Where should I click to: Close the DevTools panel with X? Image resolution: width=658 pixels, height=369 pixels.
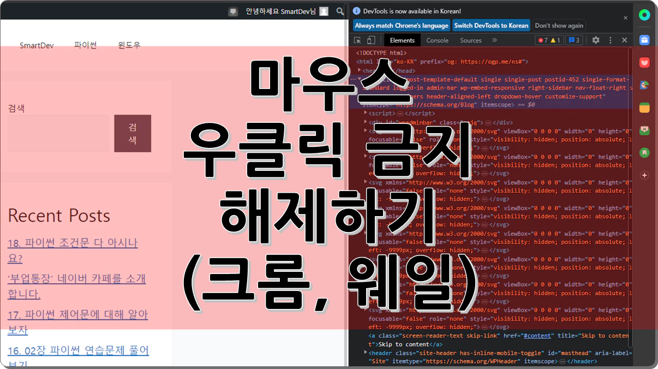pyautogui.click(x=625, y=40)
